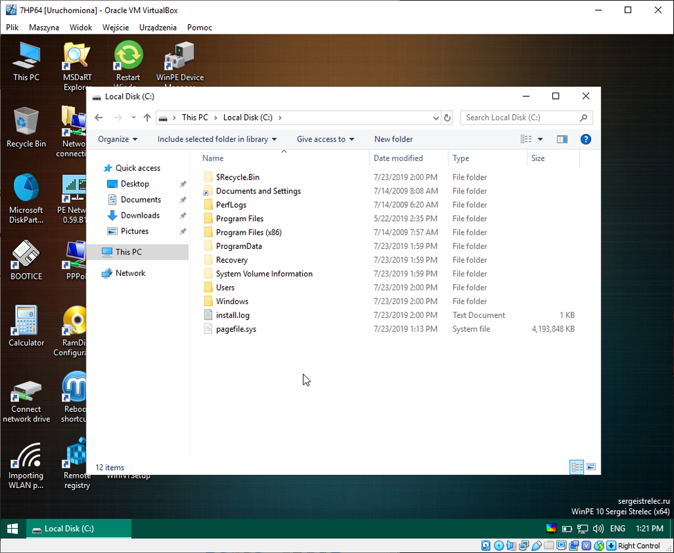This screenshot has width=674, height=553.
Task: Open the change your view dropdown arrow
Action: pyautogui.click(x=541, y=139)
